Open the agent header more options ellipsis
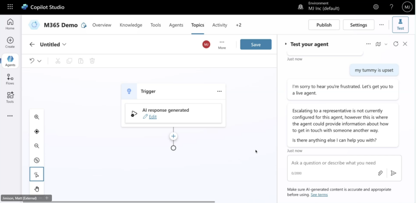Viewport: 416px width, 203px height. point(381,25)
